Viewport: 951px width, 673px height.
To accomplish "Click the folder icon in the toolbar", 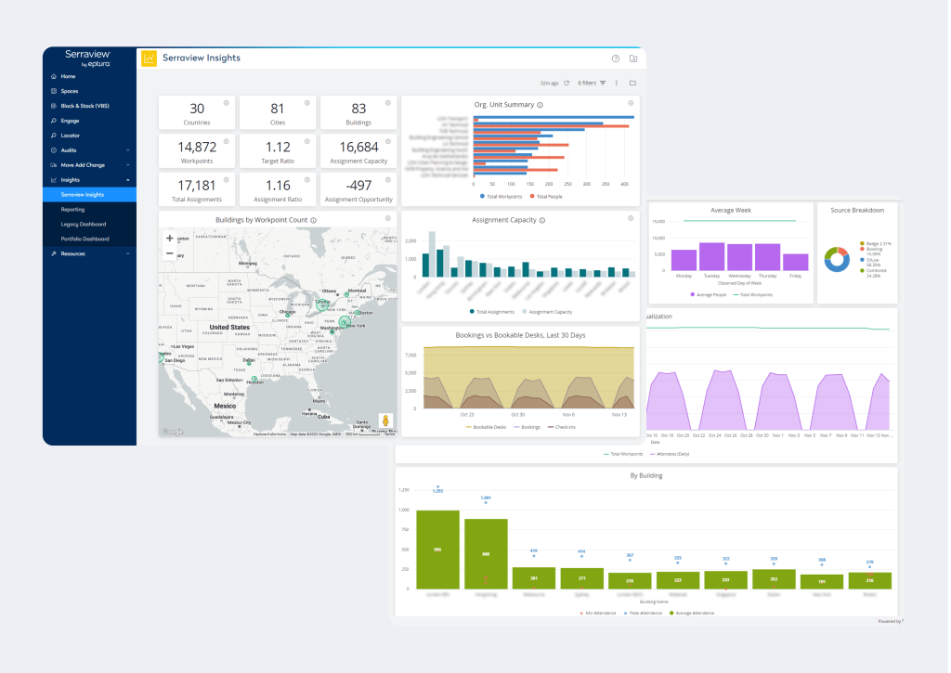I will [633, 82].
